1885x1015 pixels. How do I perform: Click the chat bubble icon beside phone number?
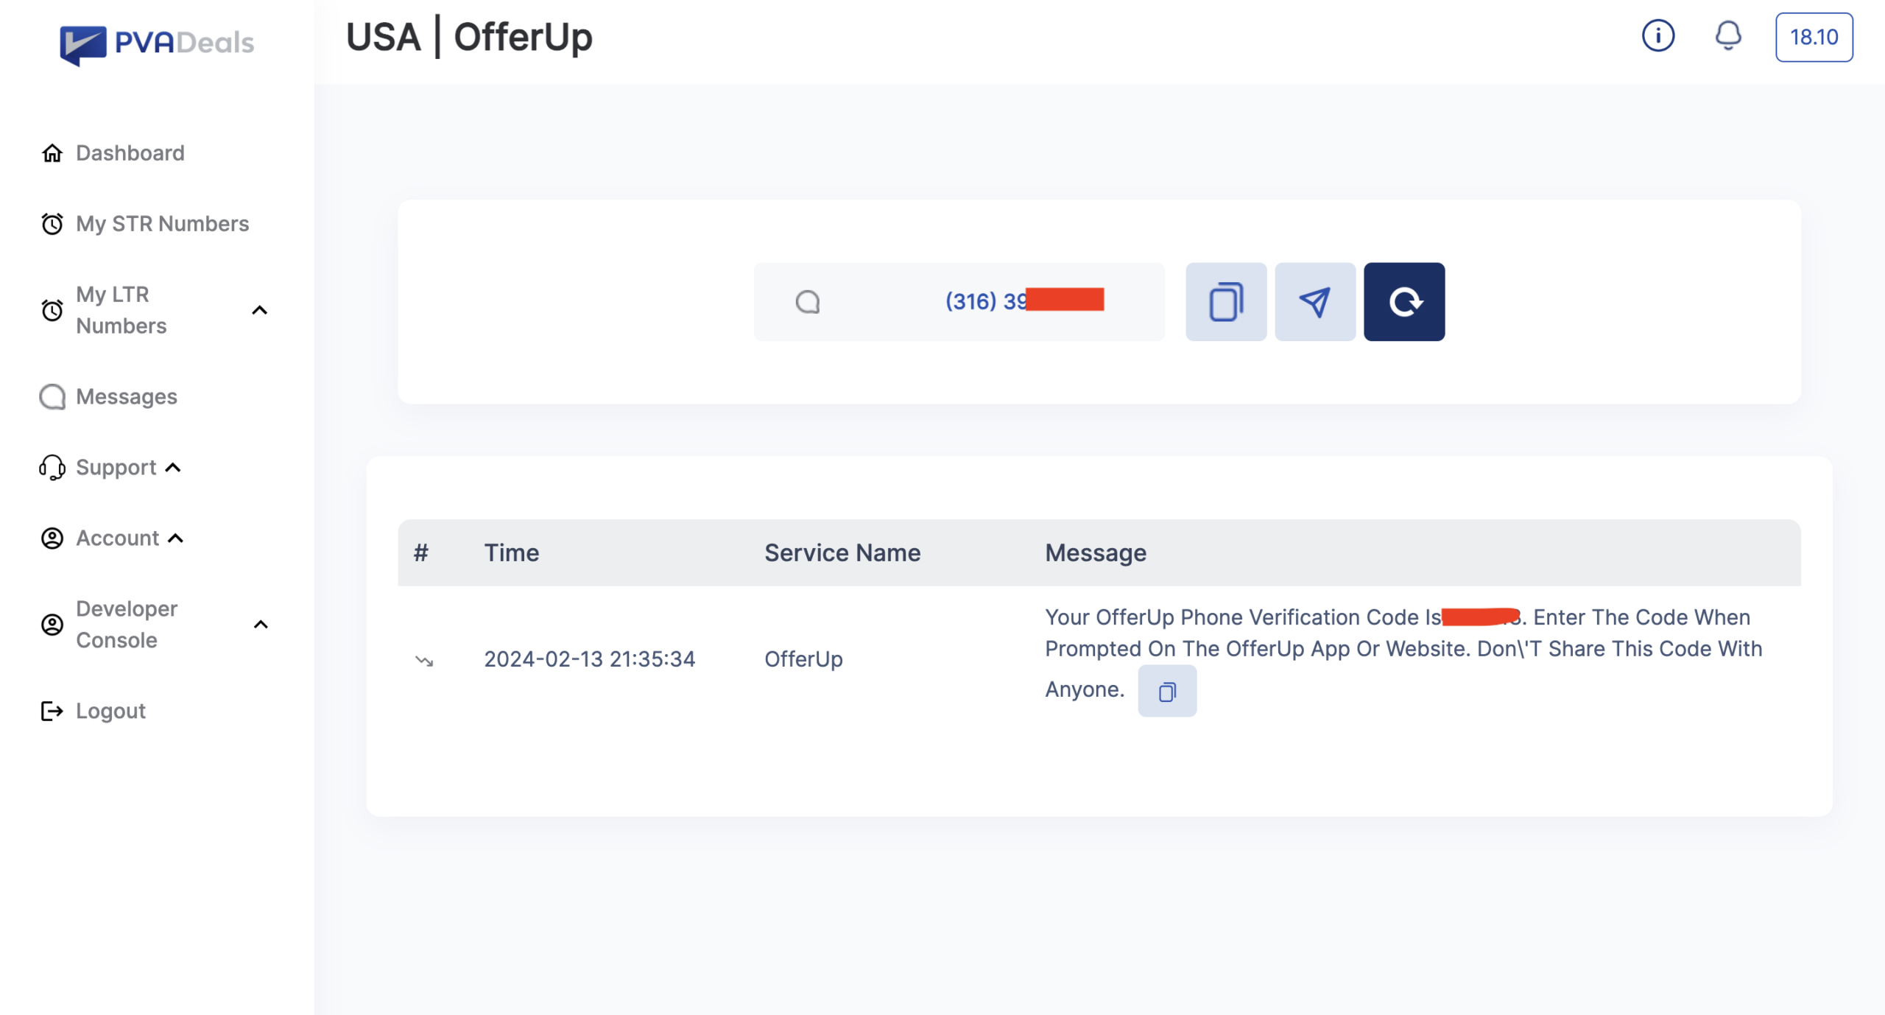(808, 302)
